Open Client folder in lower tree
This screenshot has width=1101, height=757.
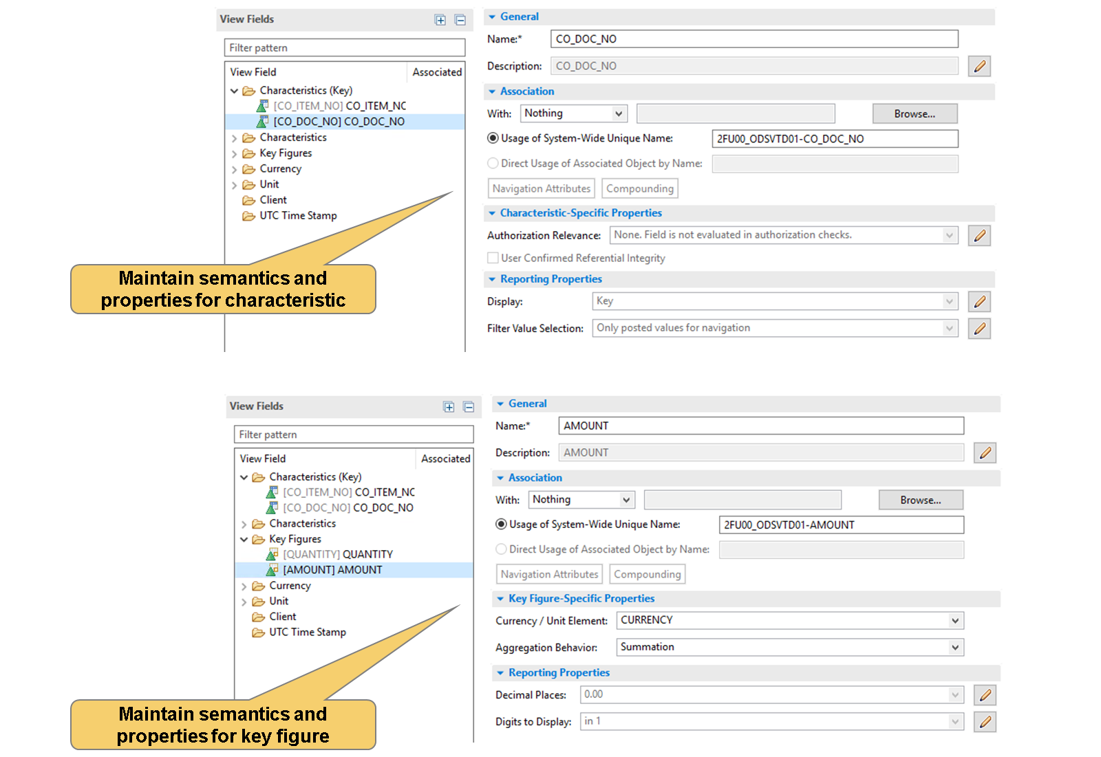[275, 617]
